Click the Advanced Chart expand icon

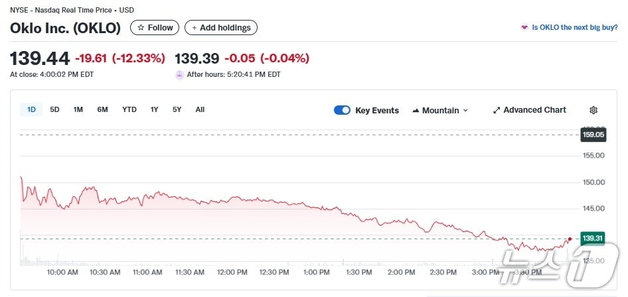[497, 110]
